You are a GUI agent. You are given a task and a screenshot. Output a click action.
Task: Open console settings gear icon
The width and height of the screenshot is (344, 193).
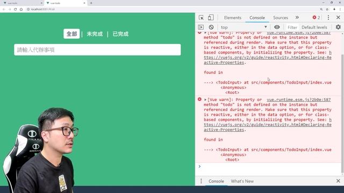click(x=338, y=27)
